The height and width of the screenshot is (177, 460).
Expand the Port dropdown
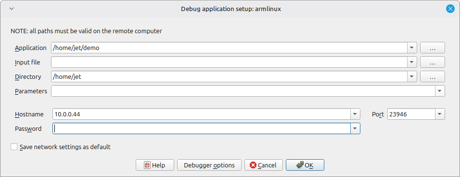click(440, 114)
